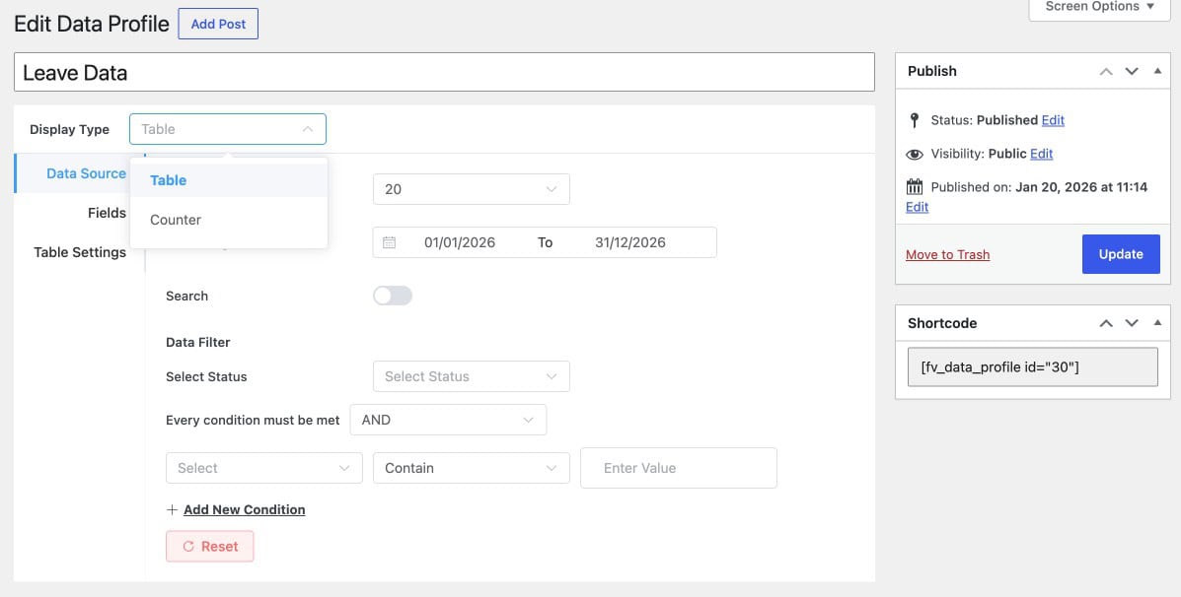Click the end date 31/12/2026

pyautogui.click(x=630, y=242)
